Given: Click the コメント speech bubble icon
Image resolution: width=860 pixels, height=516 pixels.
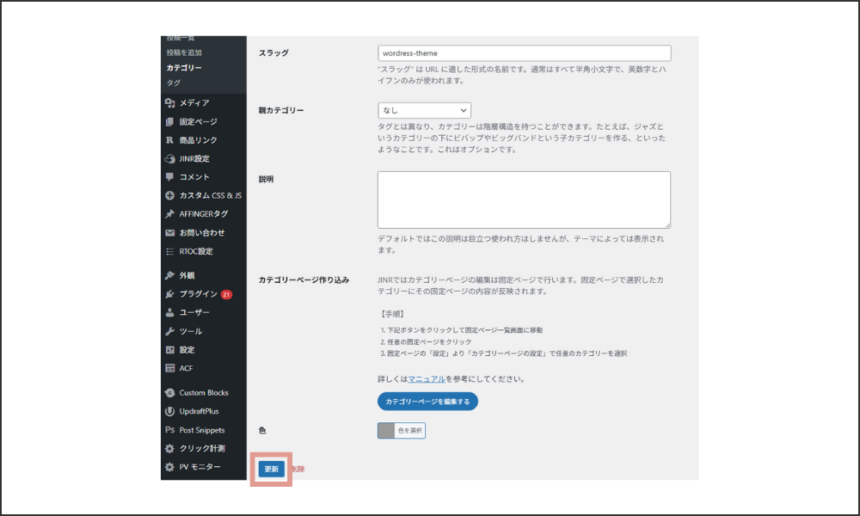Looking at the screenshot, I should click(169, 177).
